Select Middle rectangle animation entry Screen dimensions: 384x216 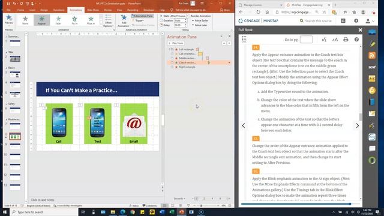(187, 58)
